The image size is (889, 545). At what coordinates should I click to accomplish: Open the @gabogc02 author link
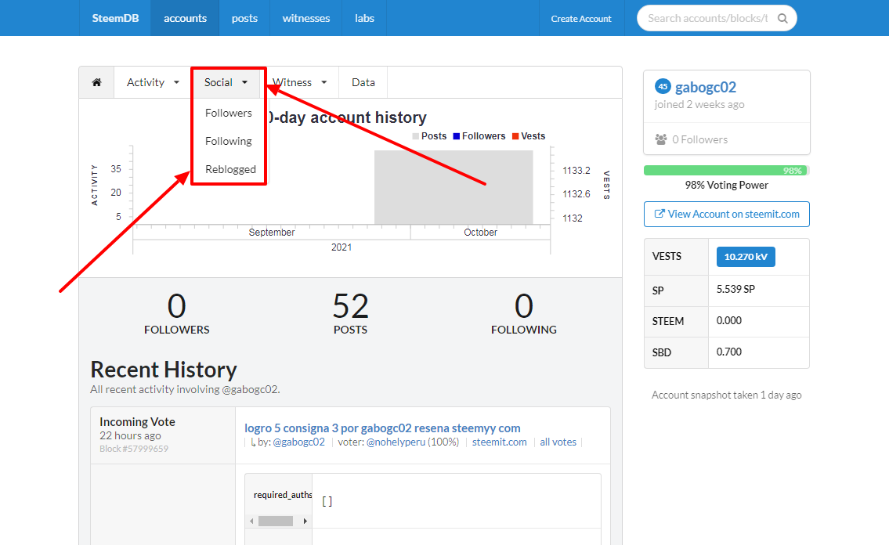click(298, 442)
